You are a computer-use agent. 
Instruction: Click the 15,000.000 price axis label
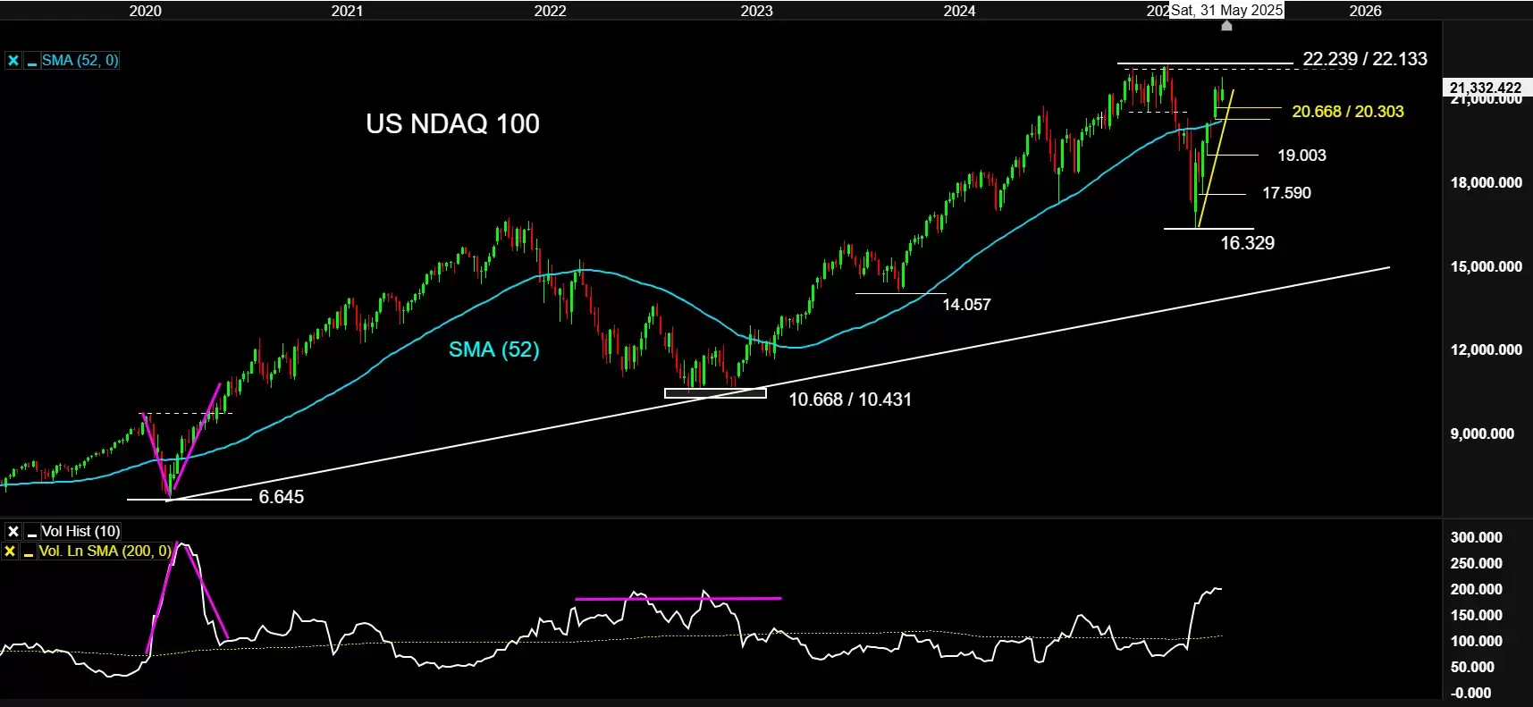point(1486,266)
